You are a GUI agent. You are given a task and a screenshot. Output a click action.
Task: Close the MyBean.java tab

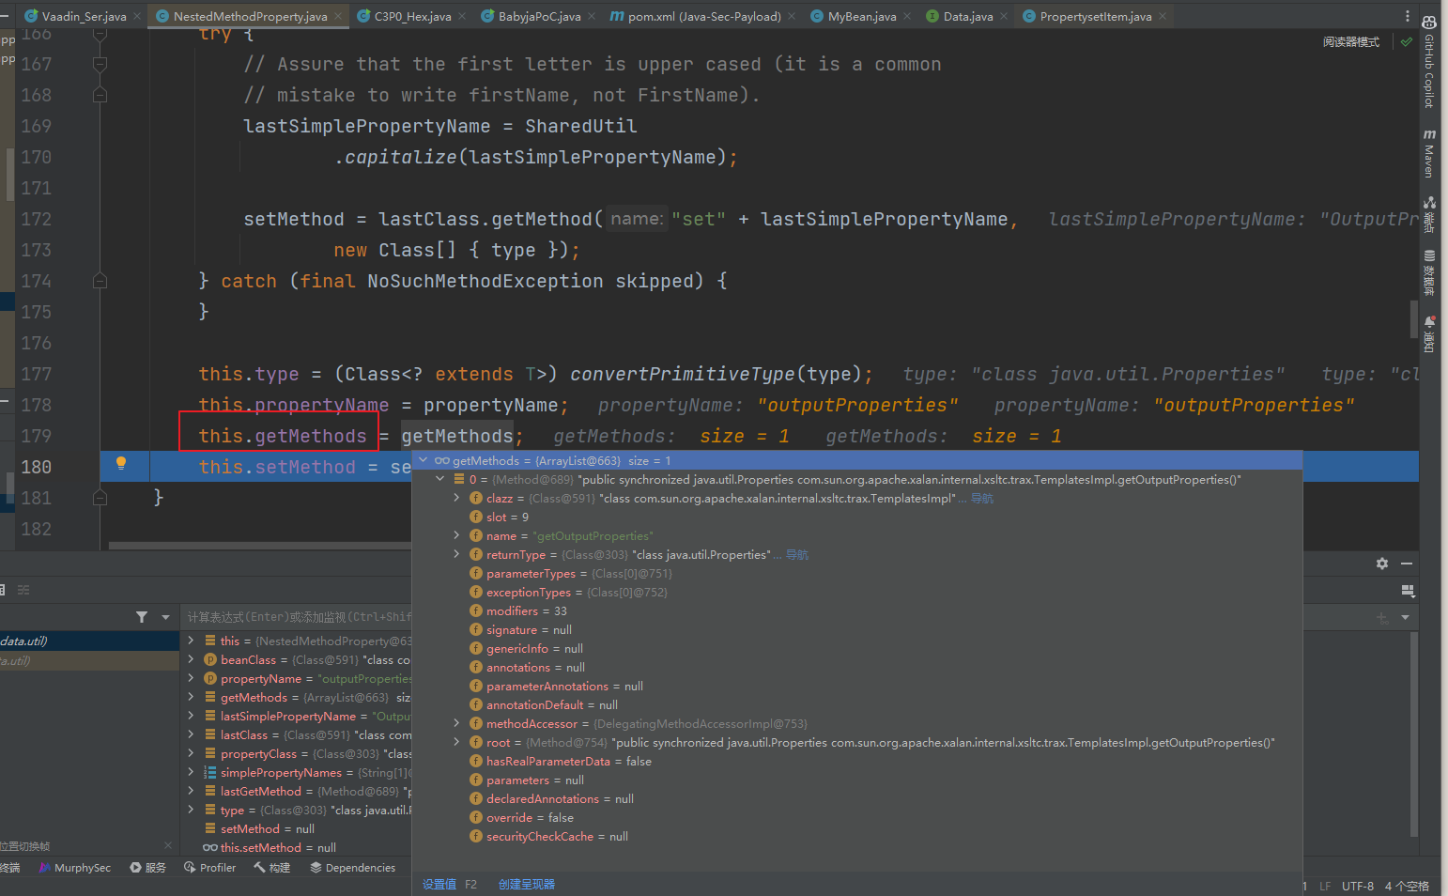tap(907, 16)
